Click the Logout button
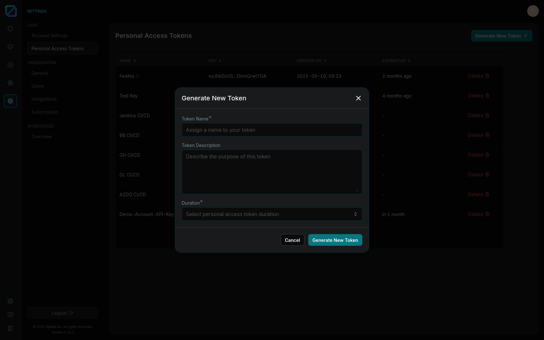This screenshot has height=340, width=544. tap(62, 313)
